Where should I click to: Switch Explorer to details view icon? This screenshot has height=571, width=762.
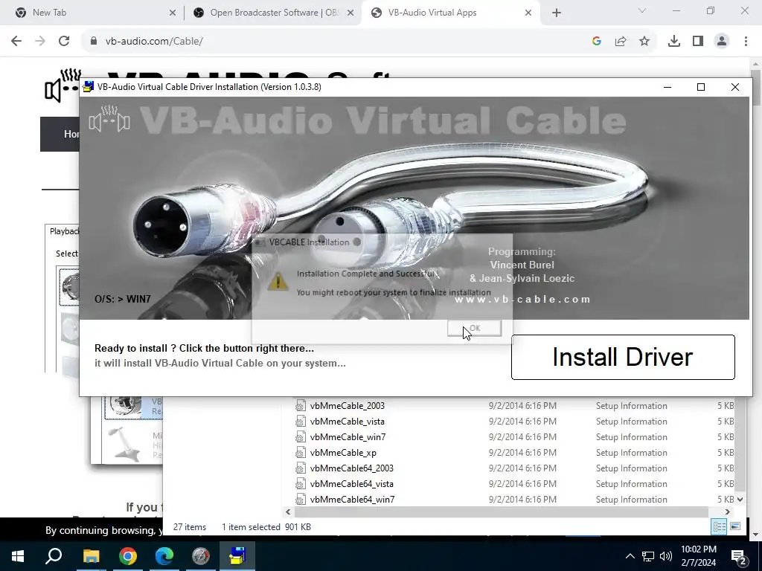[x=720, y=526]
